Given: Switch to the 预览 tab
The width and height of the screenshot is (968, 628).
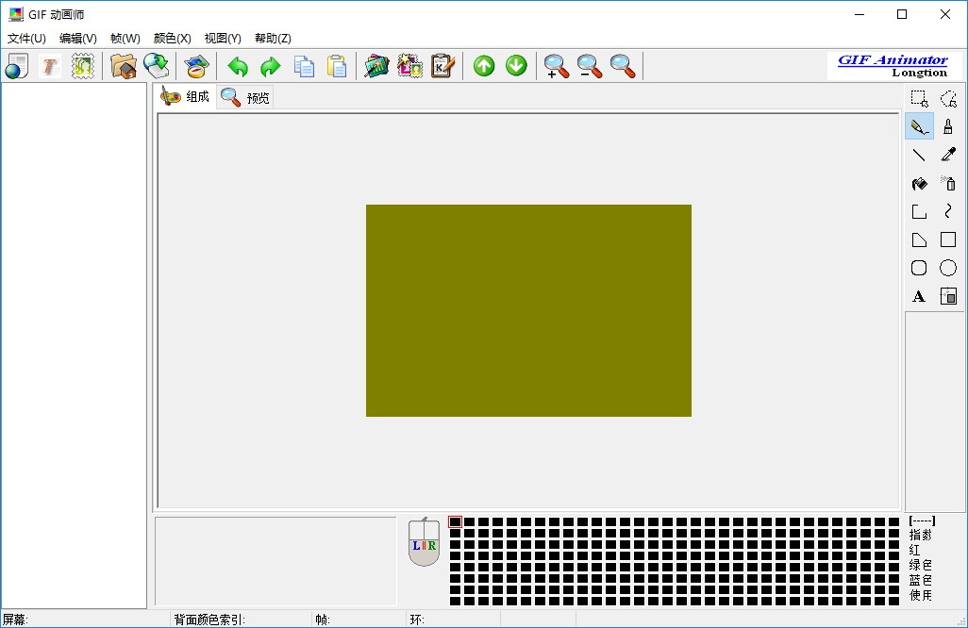Looking at the screenshot, I should [245, 97].
